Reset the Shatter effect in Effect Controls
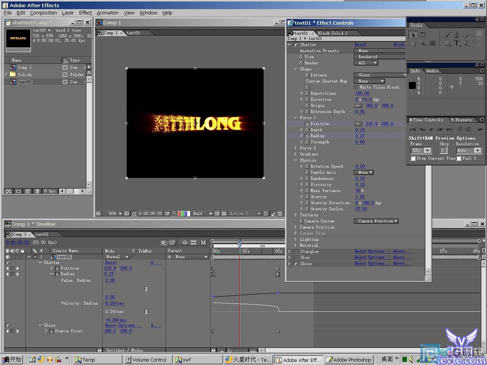Screen dimensions: 487x365 click(x=360, y=45)
